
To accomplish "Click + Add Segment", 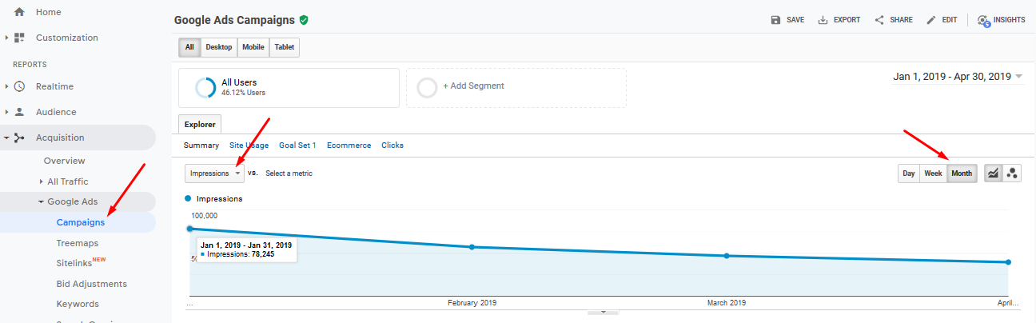I will click(473, 86).
